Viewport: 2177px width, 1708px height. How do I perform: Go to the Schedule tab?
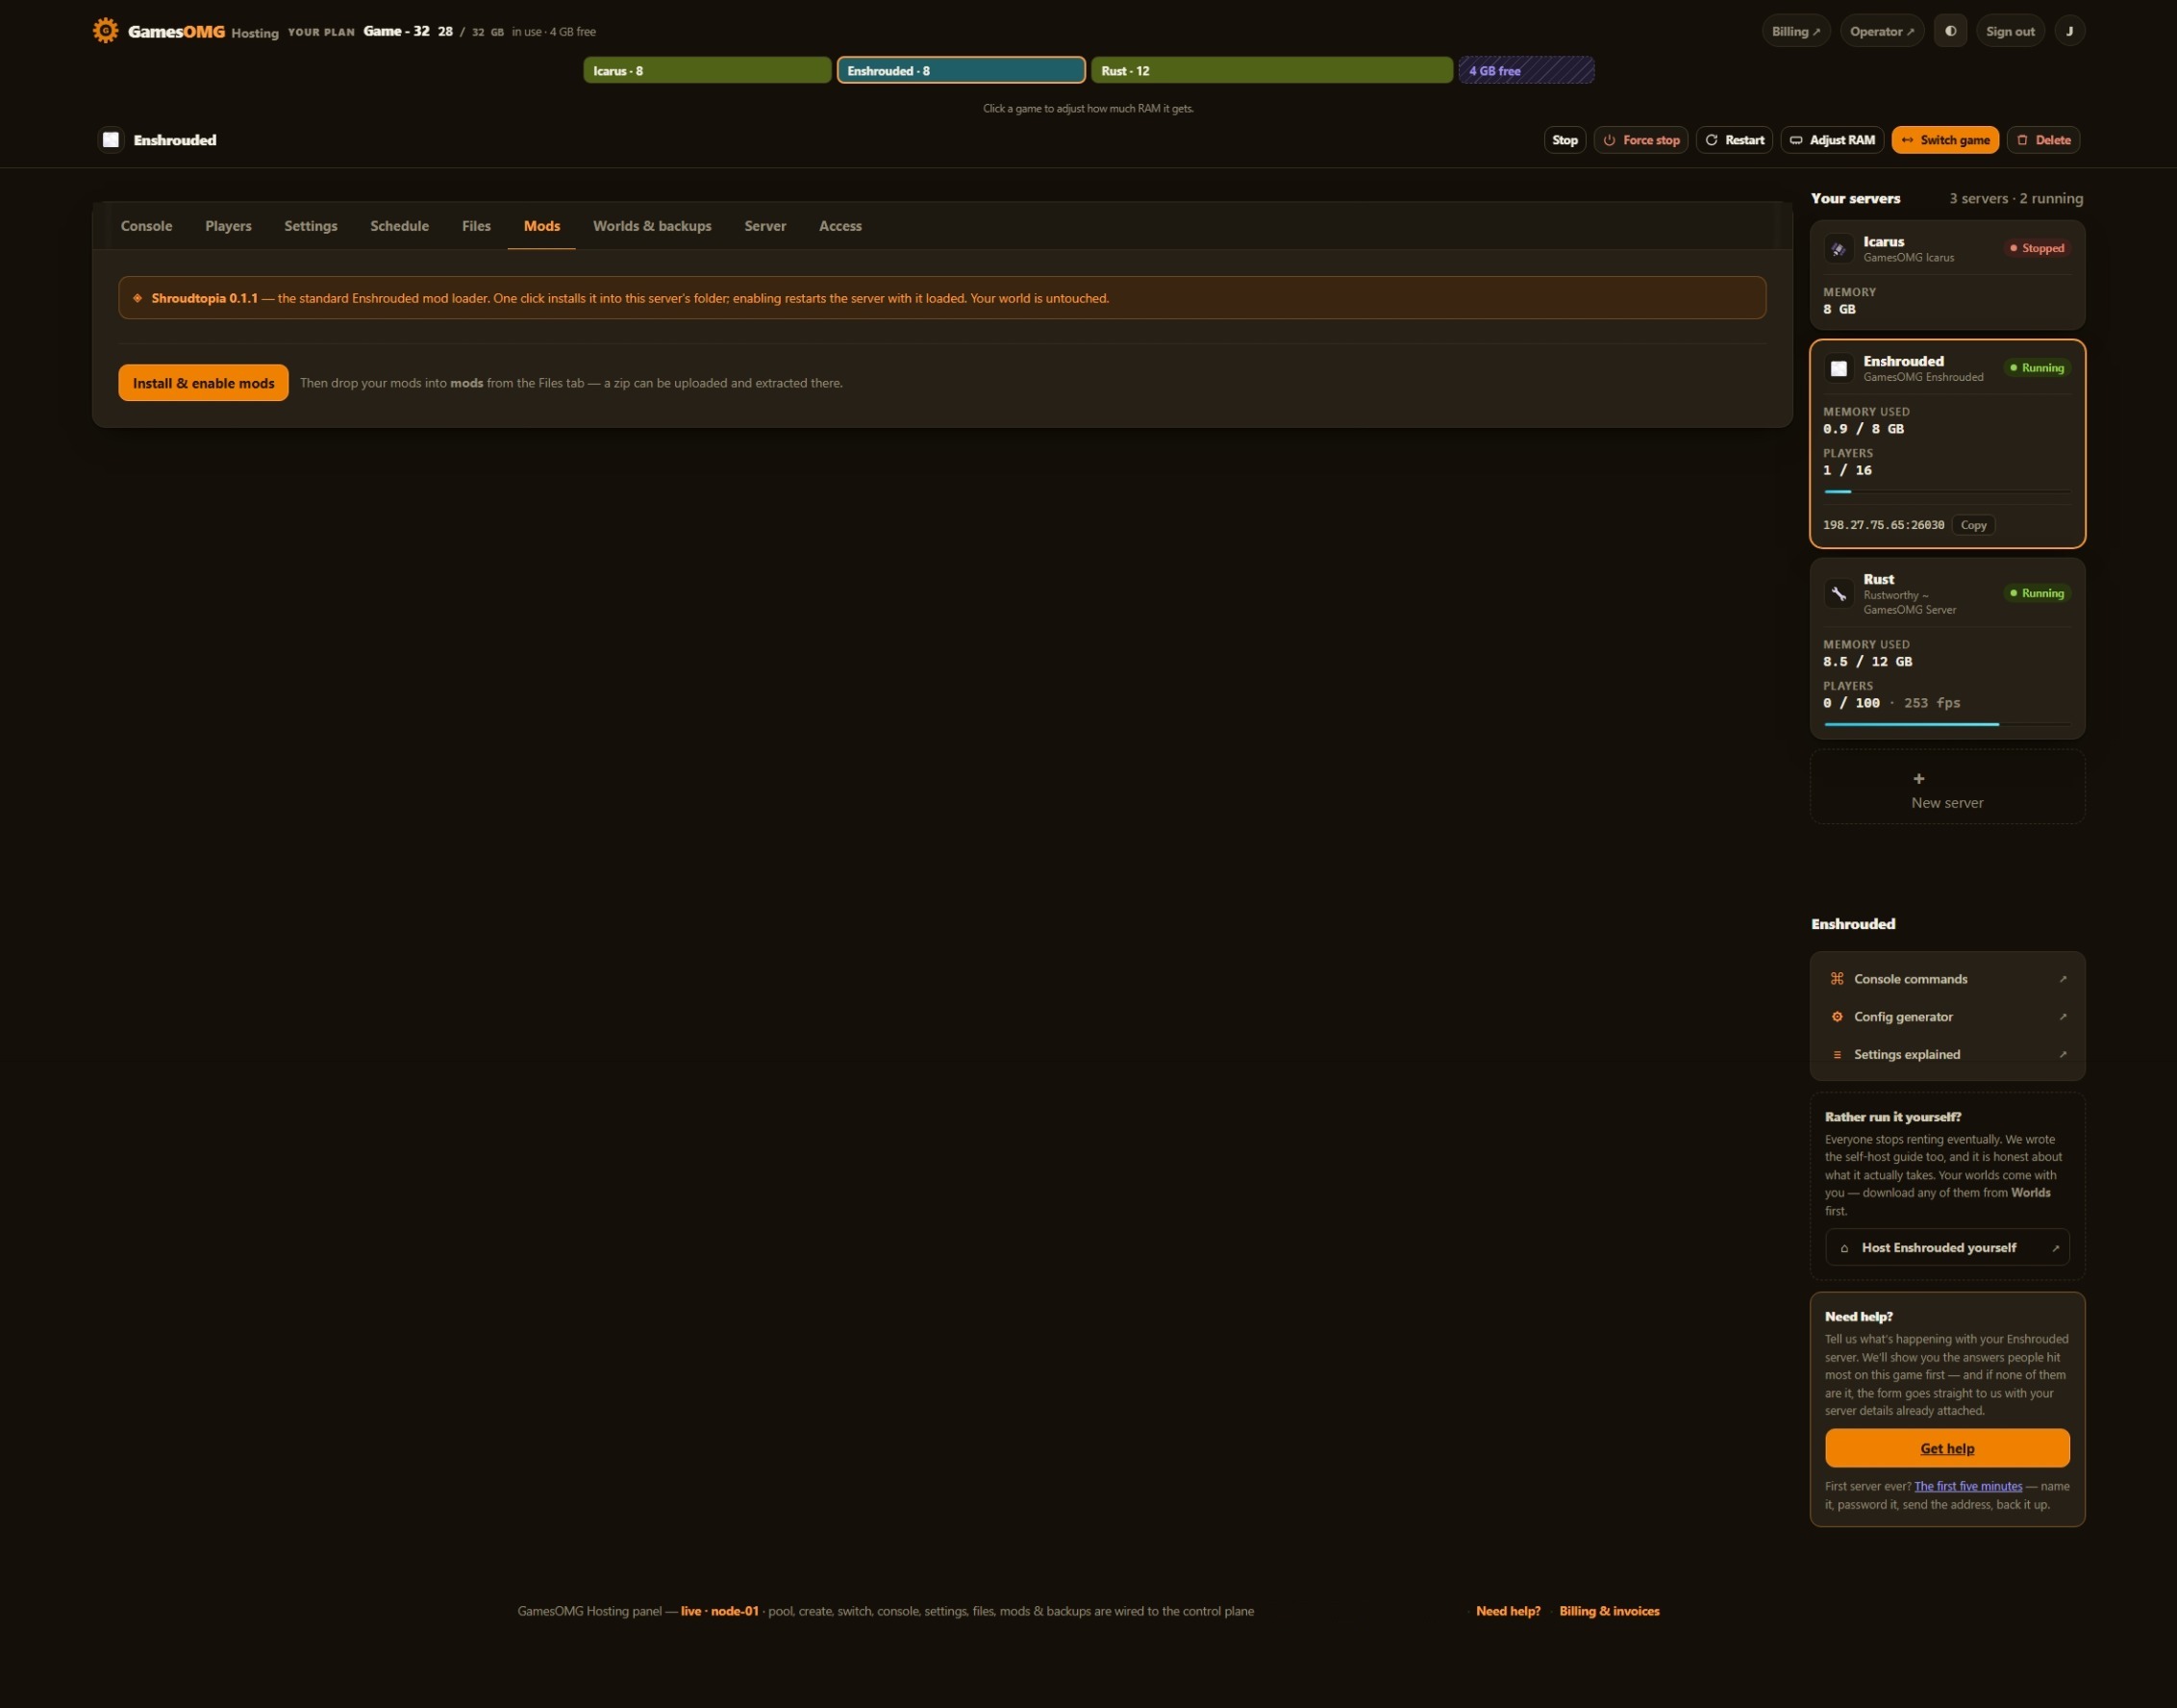coord(399,226)
